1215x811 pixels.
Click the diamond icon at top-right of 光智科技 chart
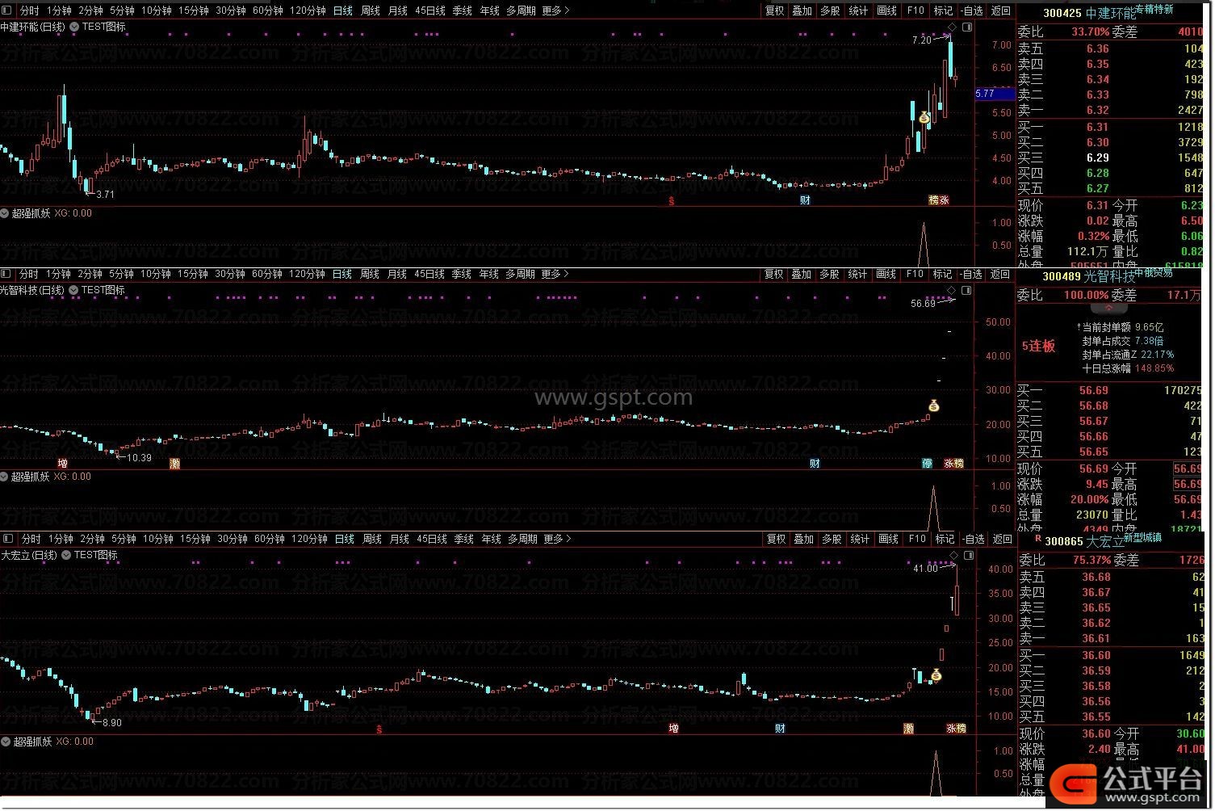pyautogui.click(x=952, y=290)
